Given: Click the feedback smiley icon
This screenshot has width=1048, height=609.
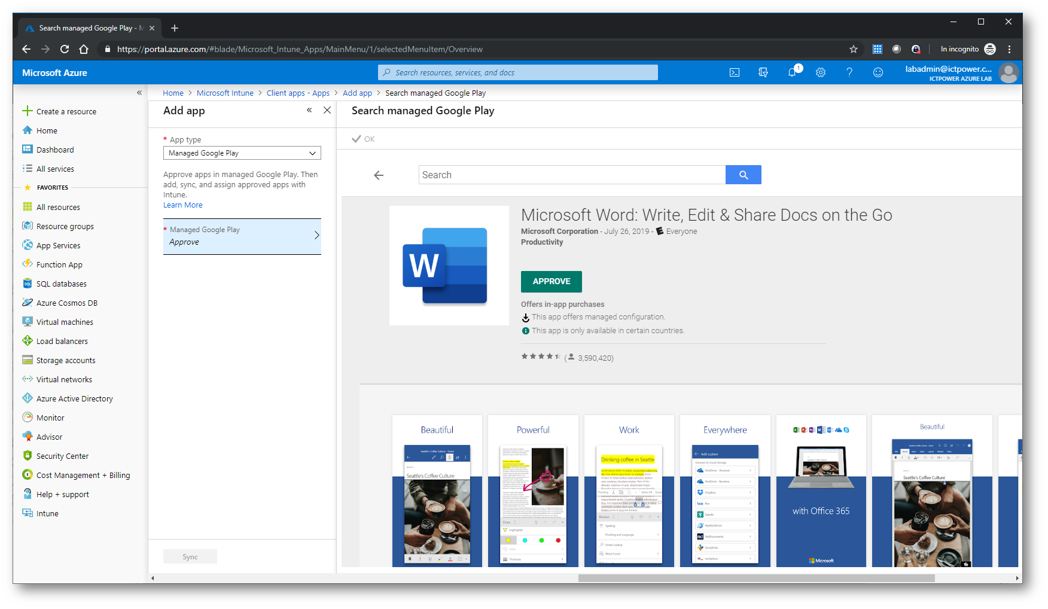Looking at the screenshot, I should [878, 72].
